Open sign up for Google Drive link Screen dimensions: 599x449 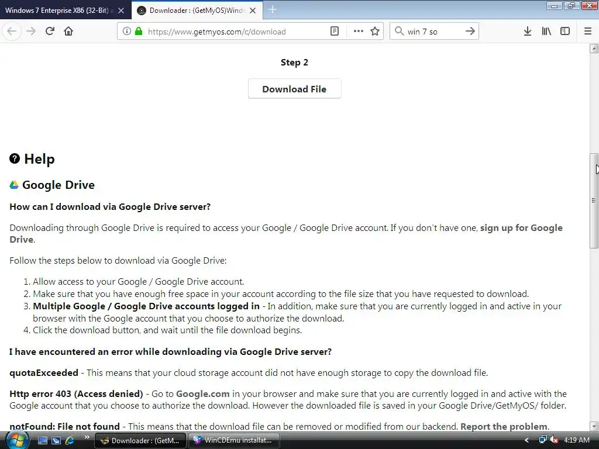(x=520, y=228)
